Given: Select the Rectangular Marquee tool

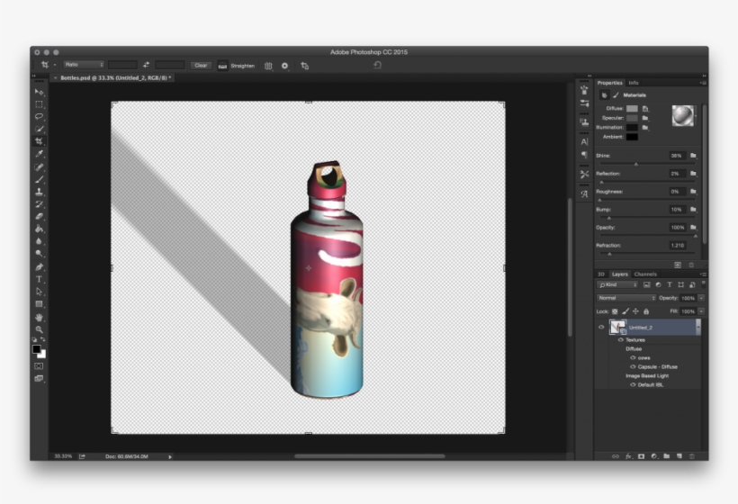Looking at the screenshot, I should coord(39,104).
